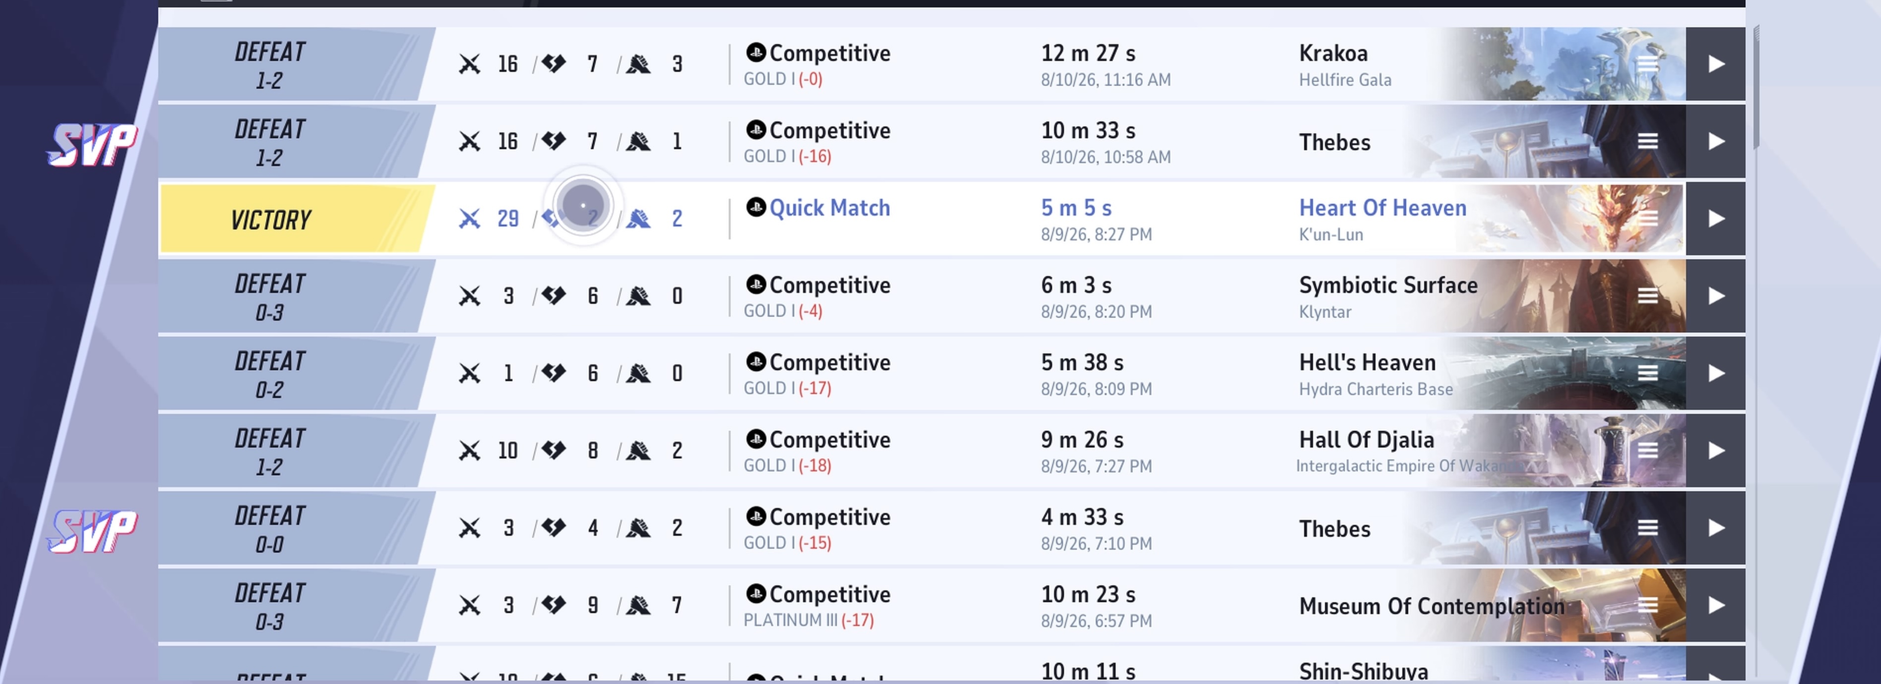Open details menu for Symbiotic Surface match

click(x=1647, y=295)
